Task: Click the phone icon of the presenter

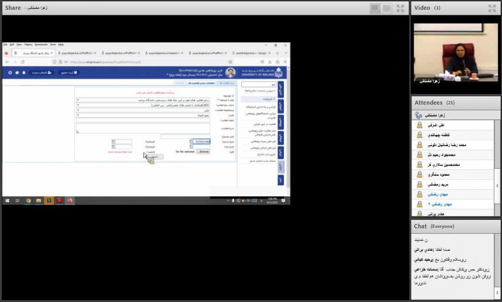Action: point(419,115)
